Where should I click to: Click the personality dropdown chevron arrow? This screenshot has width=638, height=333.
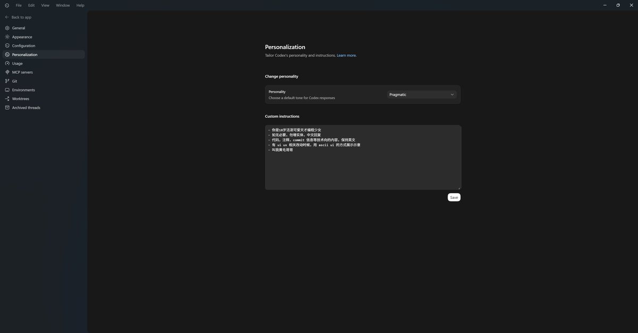tap(452, 94)
